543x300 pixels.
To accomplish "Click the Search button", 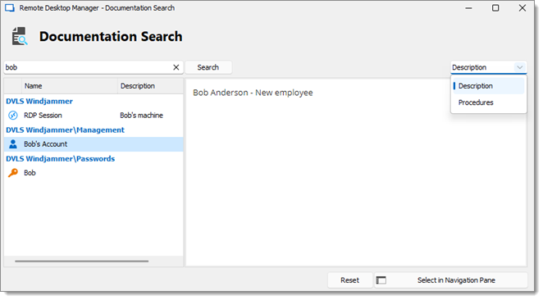I will 208,67.
